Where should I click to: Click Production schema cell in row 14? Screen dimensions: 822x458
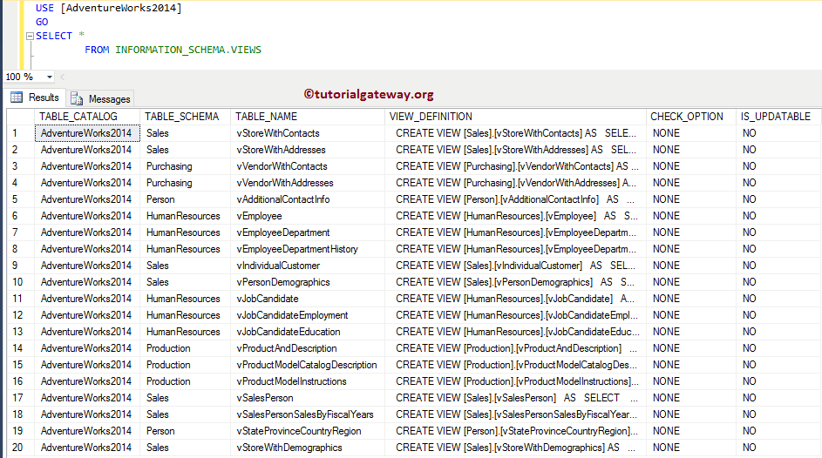[185, 348]
